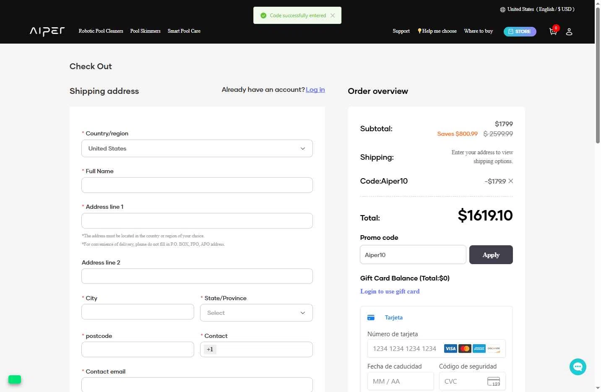
Task: Click the Apply promo code button
Action: tap(491, 255)
